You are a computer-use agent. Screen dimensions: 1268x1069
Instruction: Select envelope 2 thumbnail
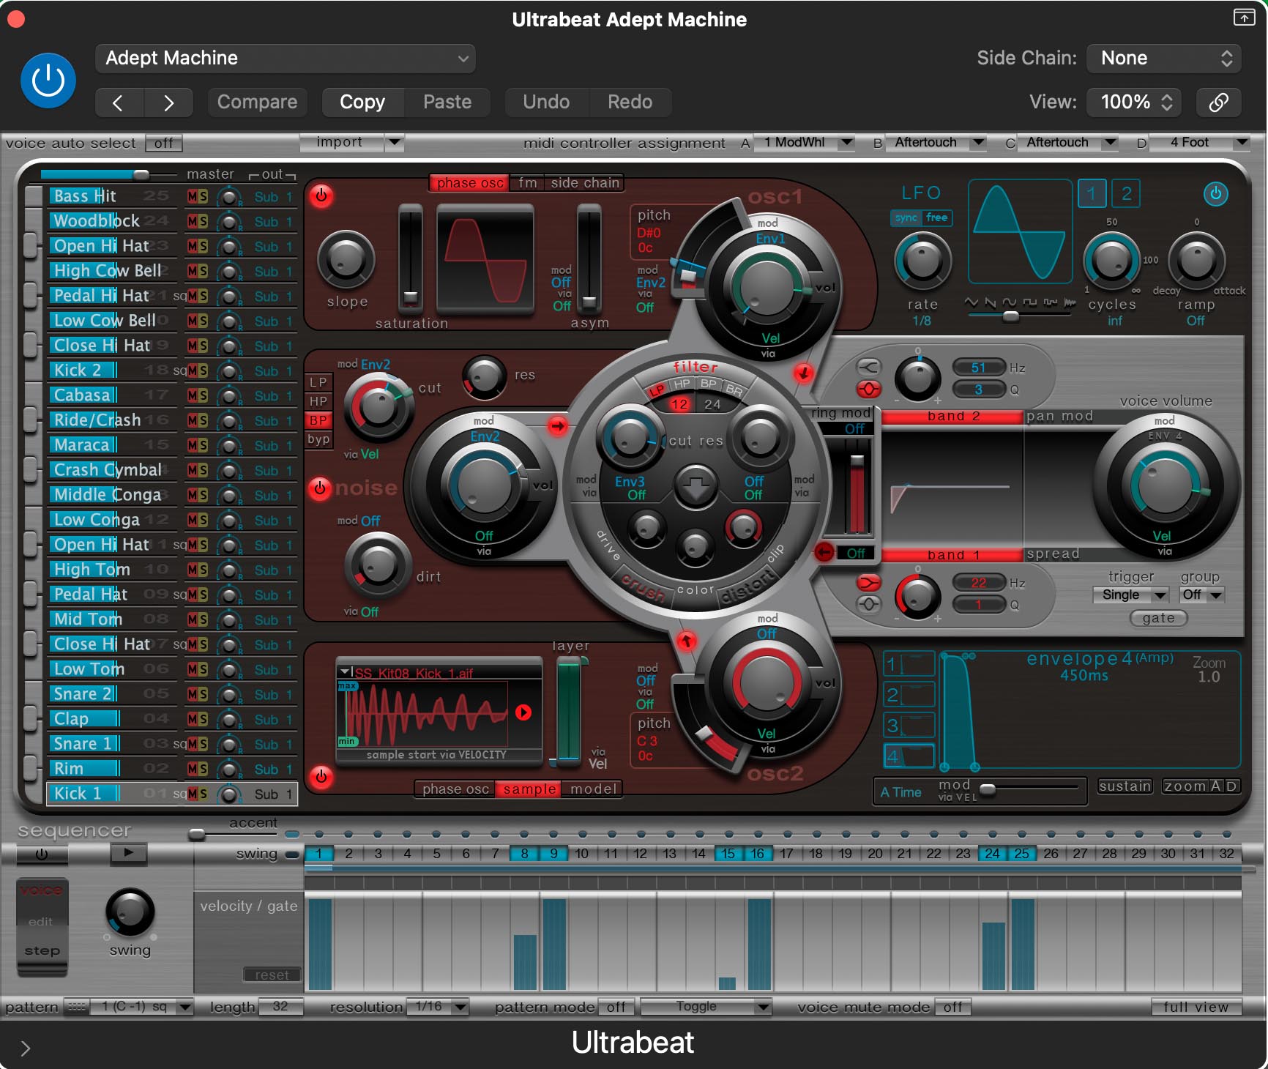(x=909, y=694)
